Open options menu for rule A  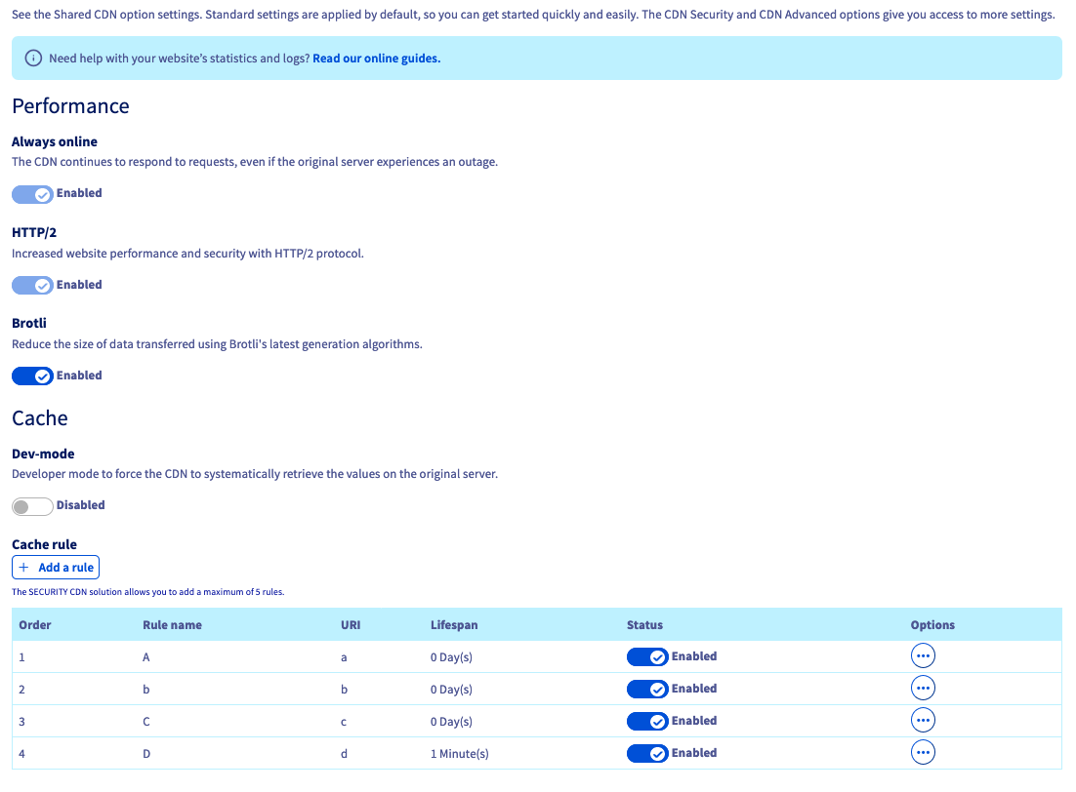pyautogui.click(x=922, y=656)
